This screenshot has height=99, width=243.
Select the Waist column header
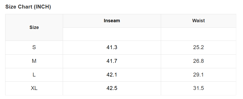198,21
